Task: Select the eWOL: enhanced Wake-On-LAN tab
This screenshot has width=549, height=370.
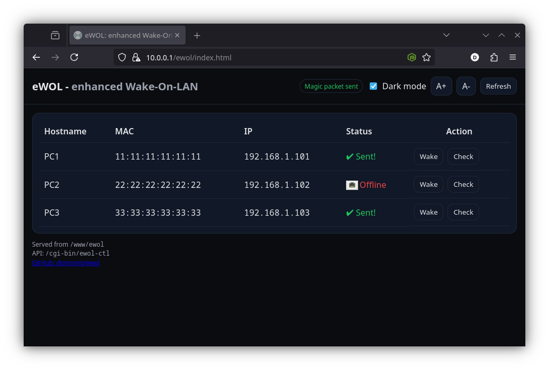Action: (124, 35)
